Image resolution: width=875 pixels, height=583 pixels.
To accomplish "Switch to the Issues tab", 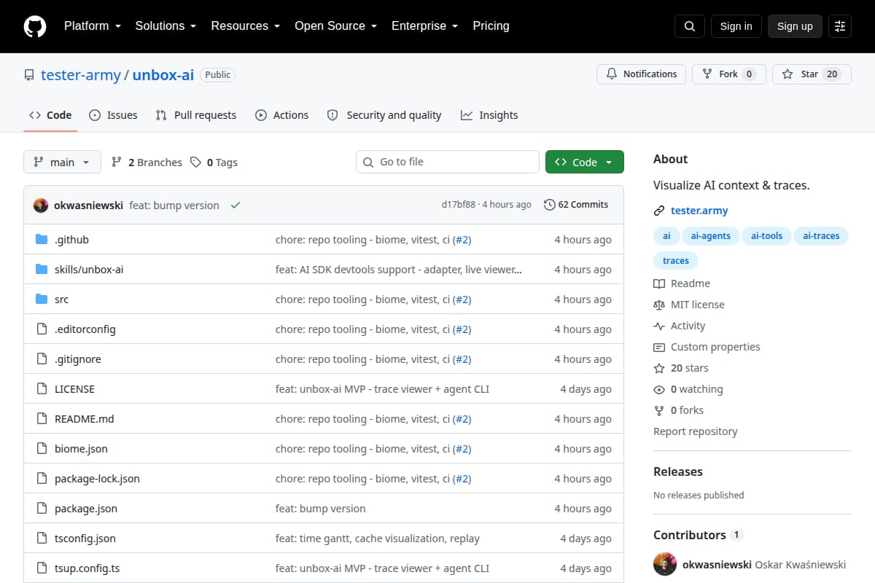I will coord(113,115).
